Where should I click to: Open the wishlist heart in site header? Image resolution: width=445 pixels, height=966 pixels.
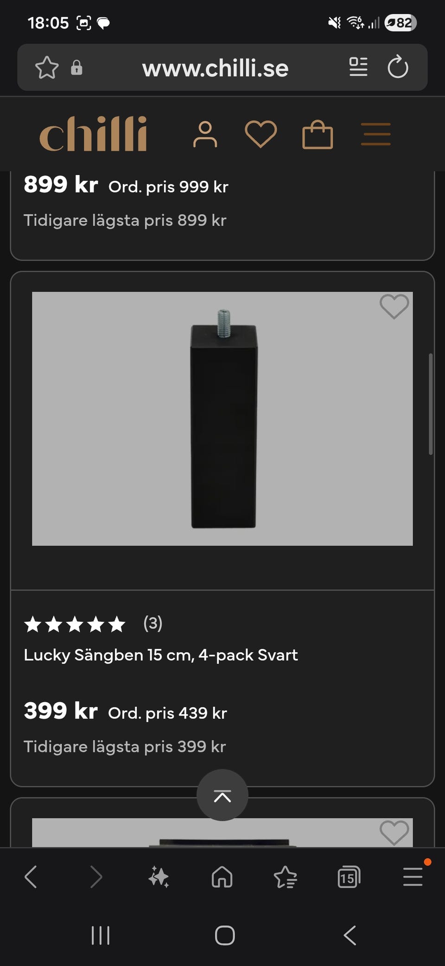point(261,134)
